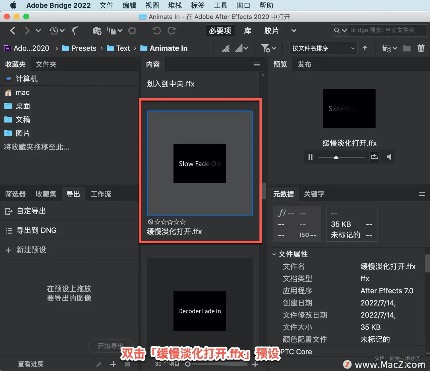Click the boomerang return-to-app icon
The width and height of the screenshot is (430, 371).
pyautogui.click(x=75, y=30)
